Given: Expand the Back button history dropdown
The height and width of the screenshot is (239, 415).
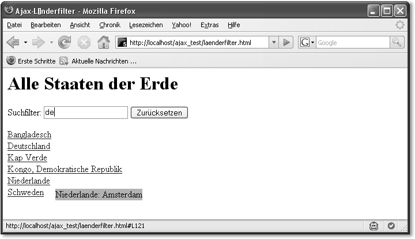Looking at the screenshot, I should tap(25, 43).
